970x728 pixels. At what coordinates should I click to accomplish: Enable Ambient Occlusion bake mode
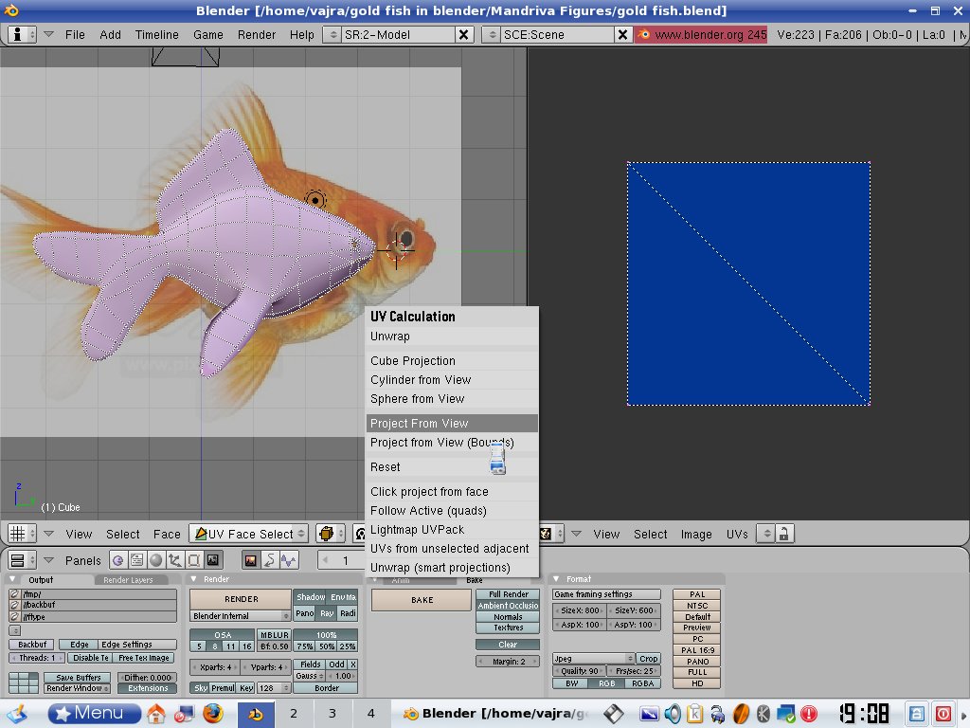[509, 606]
